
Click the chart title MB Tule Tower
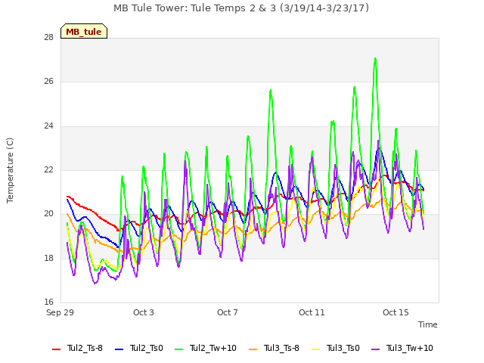pos(241,8)
